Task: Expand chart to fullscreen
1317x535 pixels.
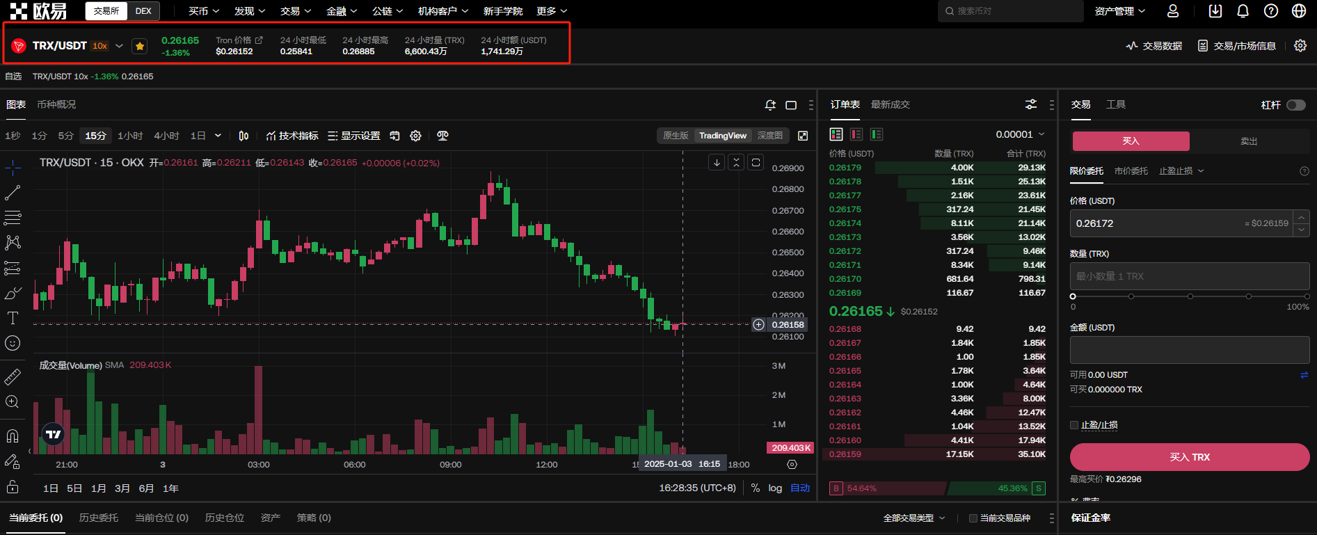Action: [x=803, y=136]
